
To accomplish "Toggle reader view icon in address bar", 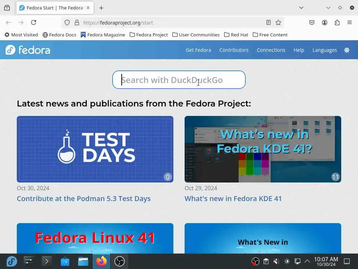I will 268,22.
